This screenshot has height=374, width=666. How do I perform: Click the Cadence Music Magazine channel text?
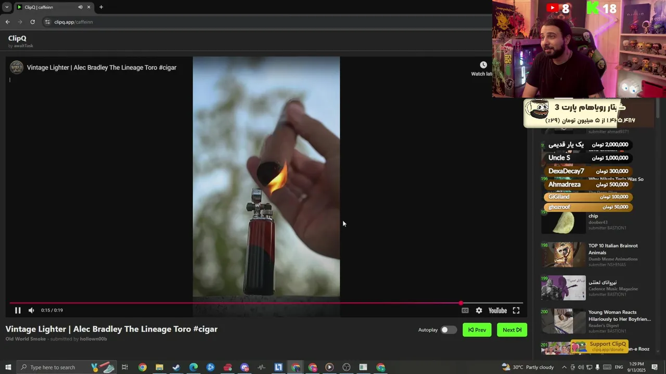tap(613, 289)
